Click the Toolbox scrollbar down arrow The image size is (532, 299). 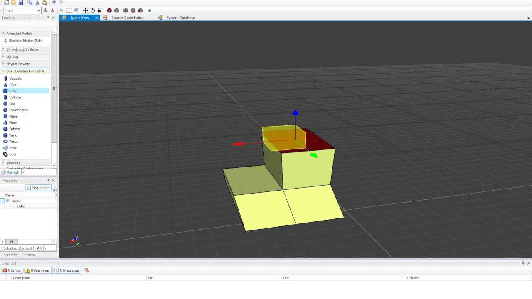coord(54,166)
